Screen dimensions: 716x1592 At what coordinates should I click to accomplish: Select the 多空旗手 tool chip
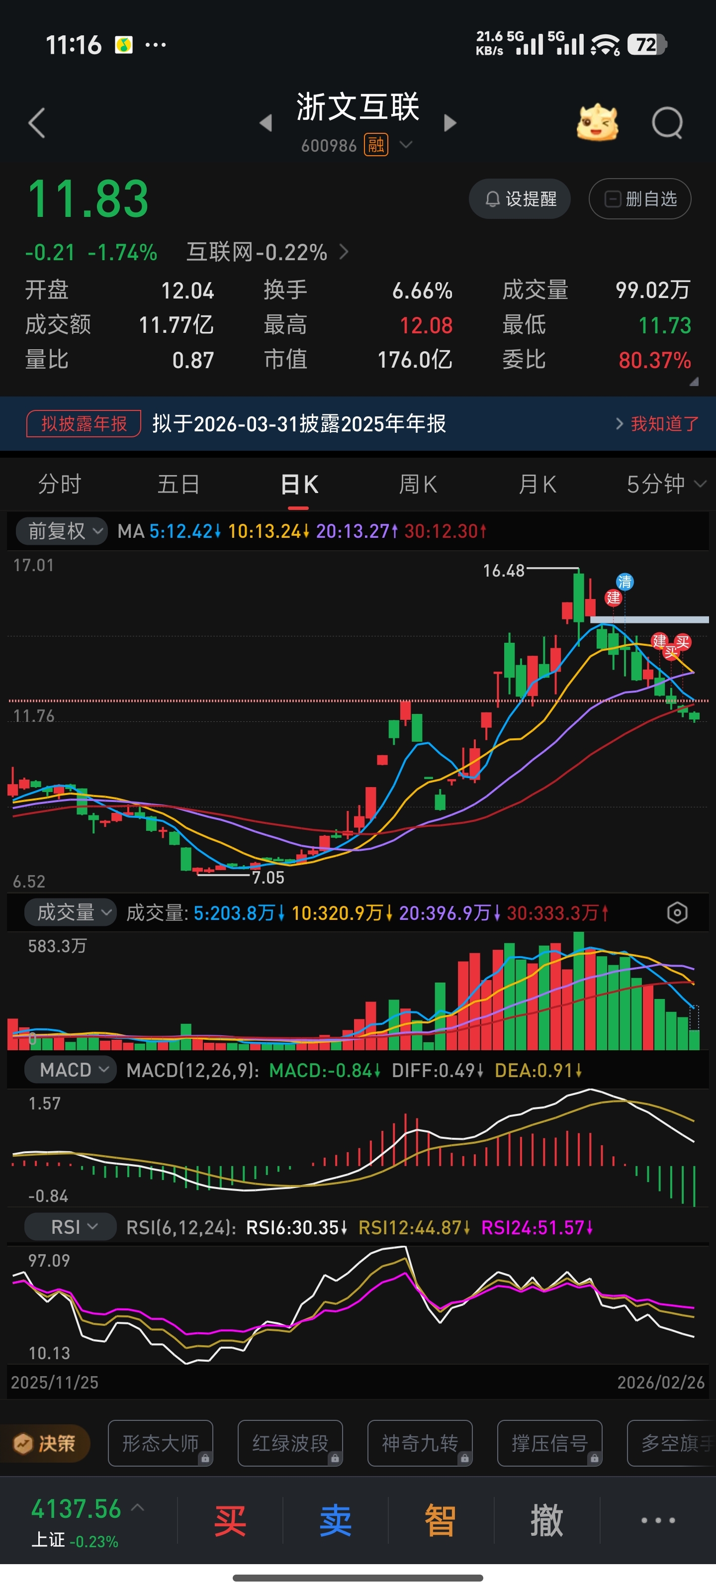(672, 1443)
